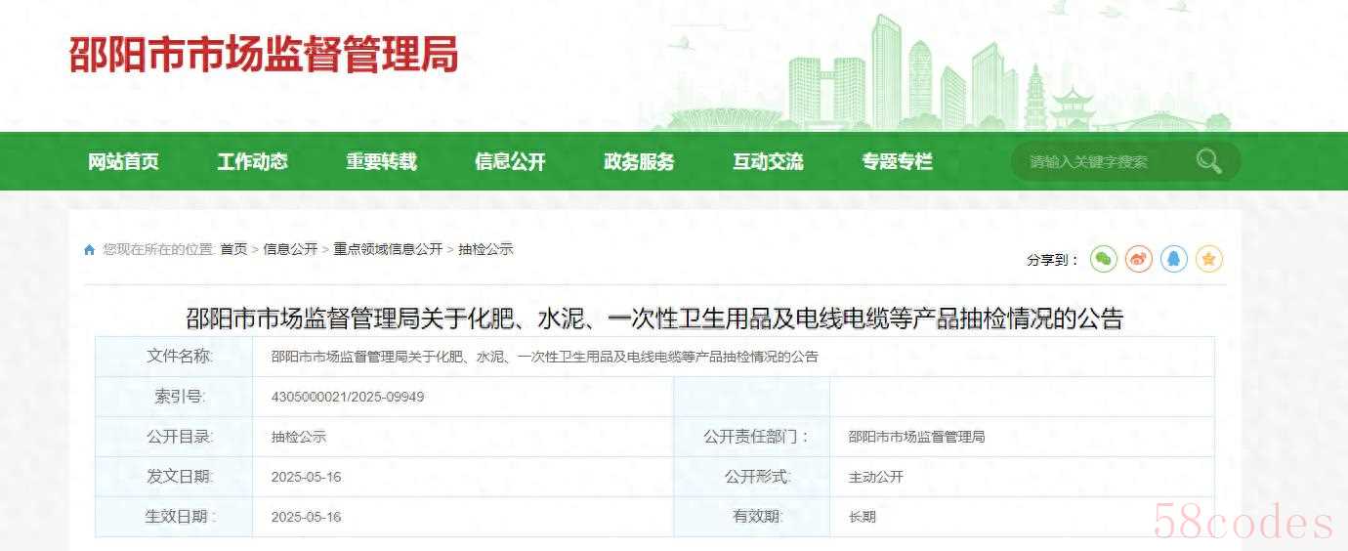Go to the 工作动态 menu section
This screenshot has height=551, width=1348.
(252, 161)
